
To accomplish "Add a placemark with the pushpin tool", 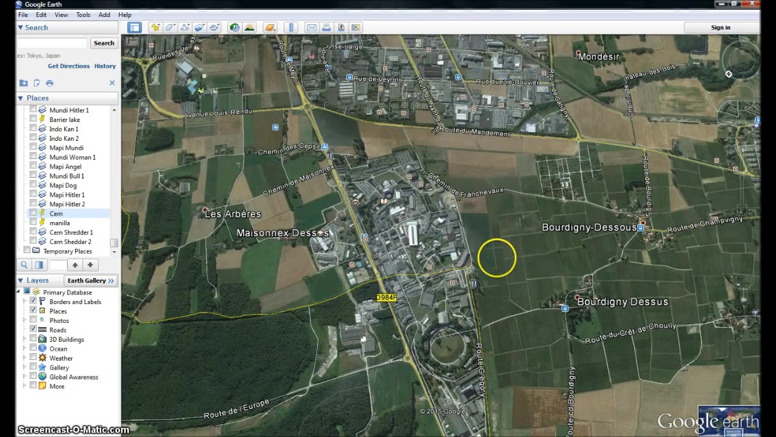I will pos(156,27).
